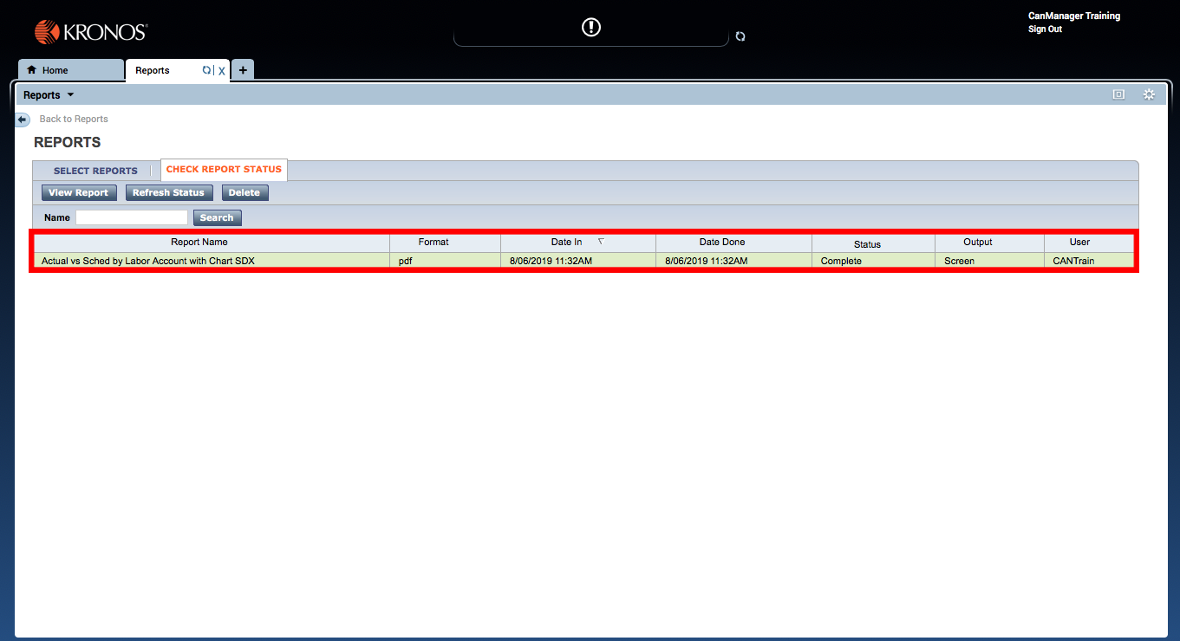Click the Kronos logo

pos(89,30)
